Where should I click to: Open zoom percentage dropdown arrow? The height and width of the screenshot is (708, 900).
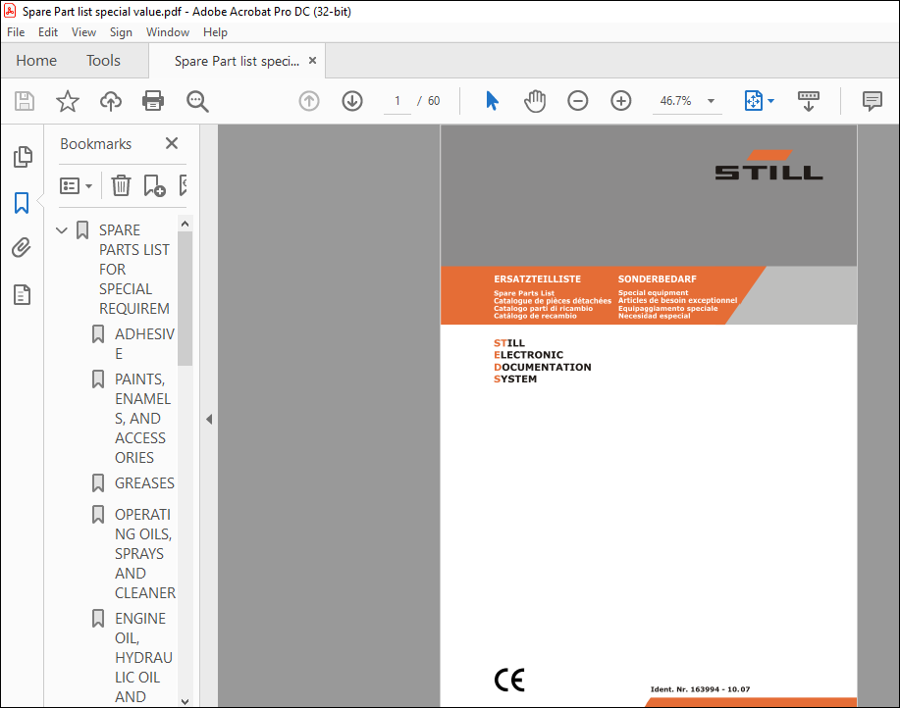711,101
